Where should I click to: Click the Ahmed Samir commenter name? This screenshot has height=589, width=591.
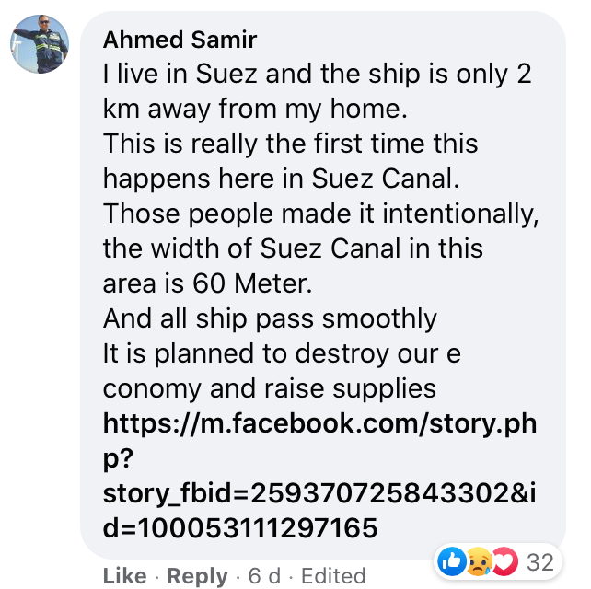180,40
